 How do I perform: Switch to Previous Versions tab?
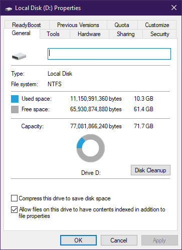coord(78,25)
